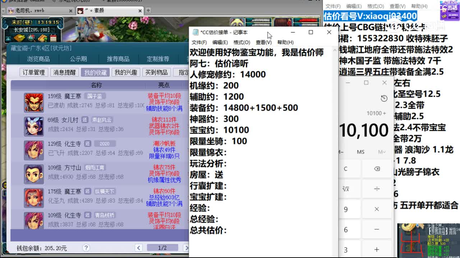Click the 烟雨江南 tag on 方寸山 row

(95, 167)
